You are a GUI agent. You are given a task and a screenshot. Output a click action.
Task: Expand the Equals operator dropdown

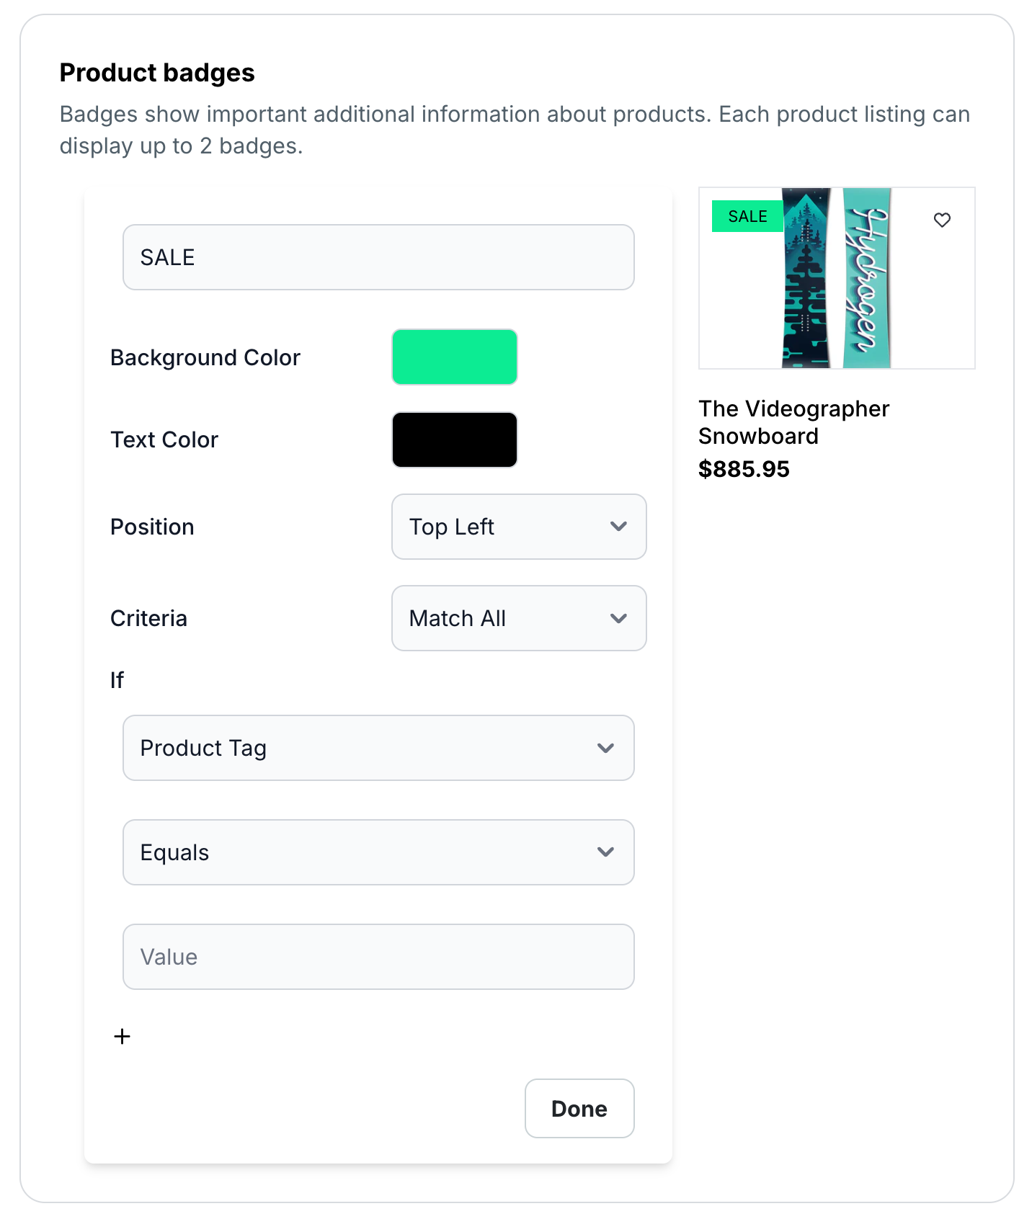(x=378, y=852)
